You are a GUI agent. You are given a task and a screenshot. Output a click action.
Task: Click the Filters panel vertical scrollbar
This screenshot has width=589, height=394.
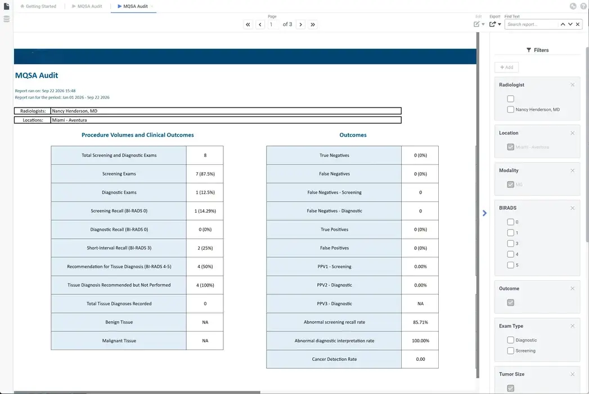point(587,145)
